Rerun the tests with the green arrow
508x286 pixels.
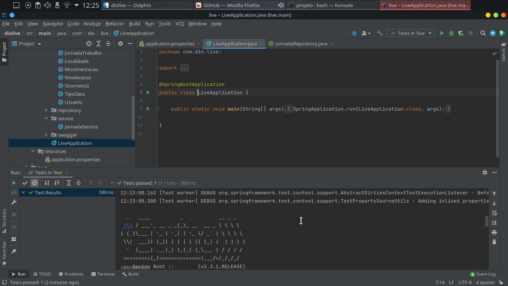click(x=14, y=183)
